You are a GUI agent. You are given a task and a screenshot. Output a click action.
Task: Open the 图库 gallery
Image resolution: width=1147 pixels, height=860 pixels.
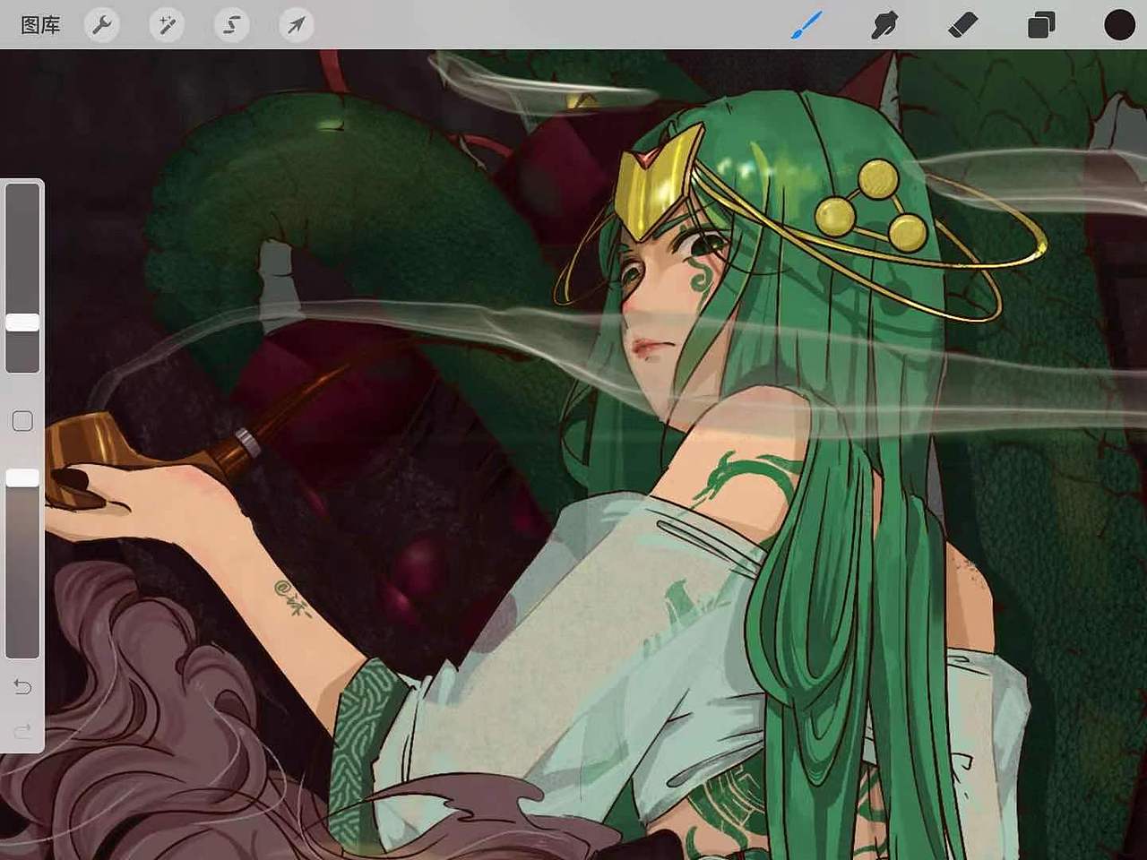point(40,25)
